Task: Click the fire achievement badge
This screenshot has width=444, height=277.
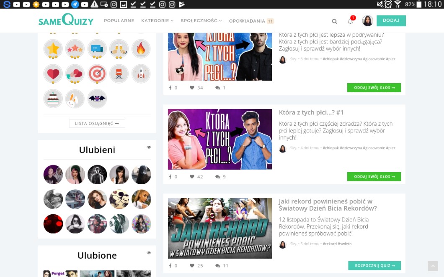Action: [x=141, y=49]
